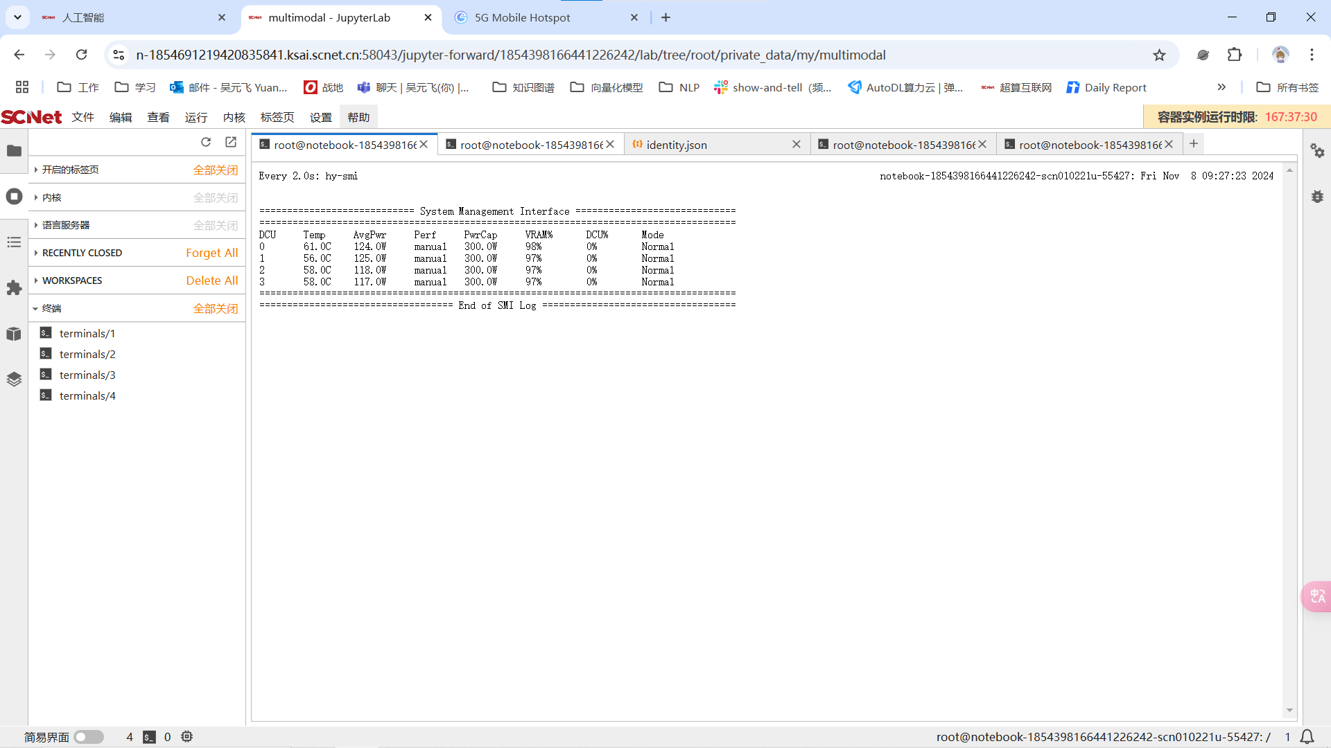This screenshot has width=1331, height=748.
Task: Open the table of contents sidebar icon
Action: [14, 242]
